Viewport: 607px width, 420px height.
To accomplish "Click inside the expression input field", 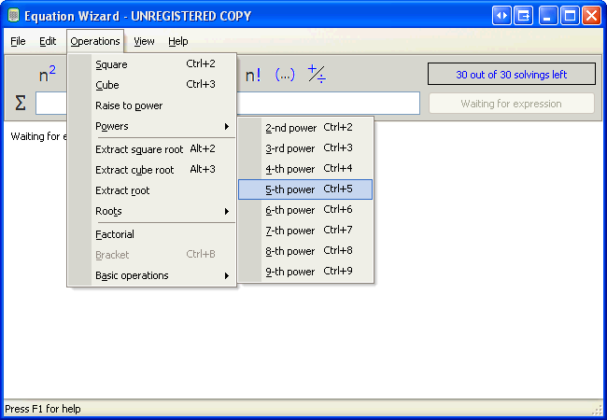I will tap(329, 104).
